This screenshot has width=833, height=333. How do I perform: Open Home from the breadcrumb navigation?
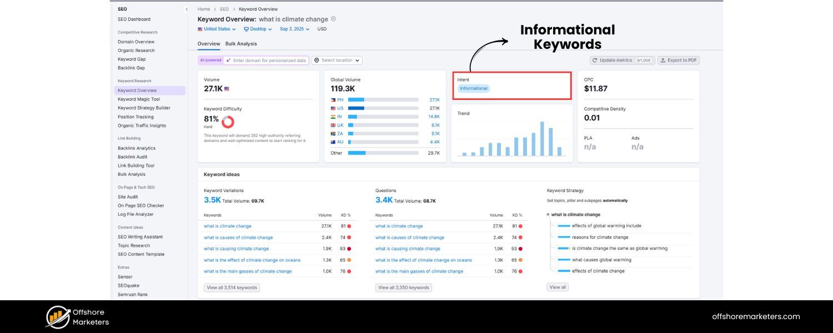coord(203,9)
